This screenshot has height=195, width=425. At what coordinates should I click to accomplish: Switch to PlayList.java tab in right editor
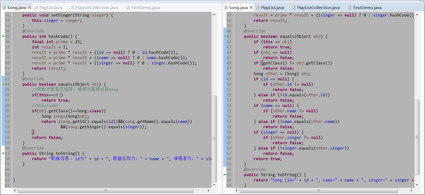pos(272,7)
